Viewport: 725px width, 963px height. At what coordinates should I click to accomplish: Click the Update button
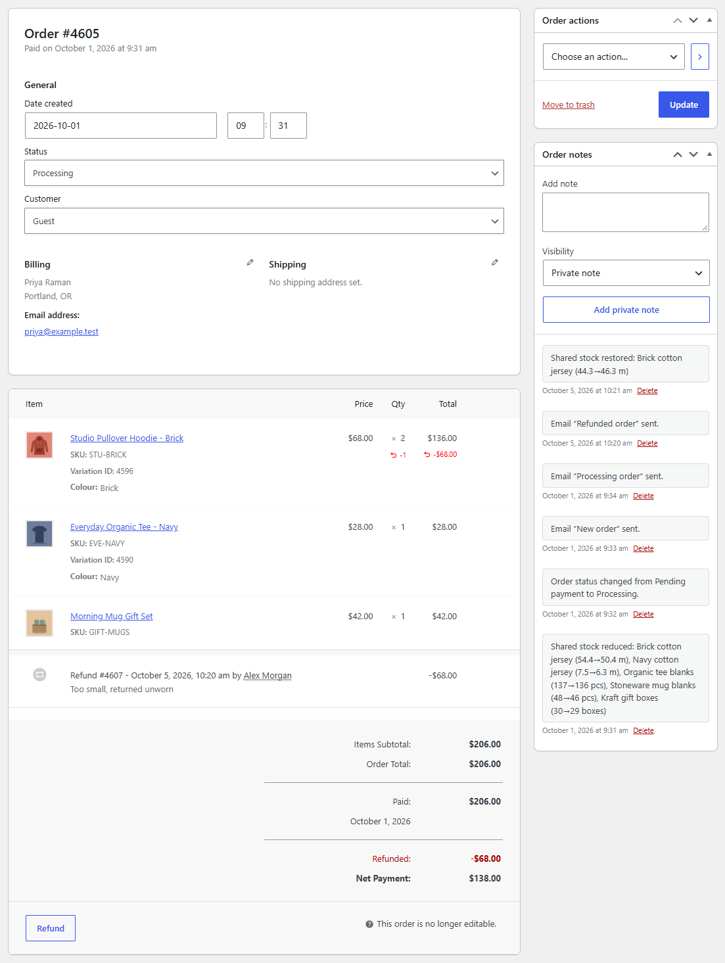[684, 105]
